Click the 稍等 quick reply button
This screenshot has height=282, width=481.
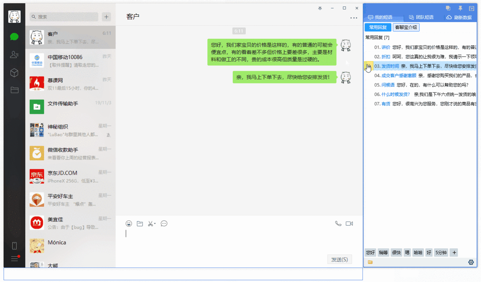pos(383,253)
